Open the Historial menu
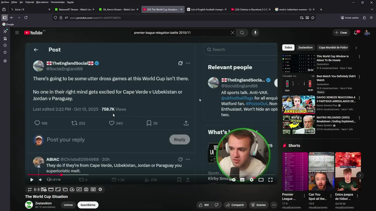The image size is (376, 211). click(x=29, y=2)
